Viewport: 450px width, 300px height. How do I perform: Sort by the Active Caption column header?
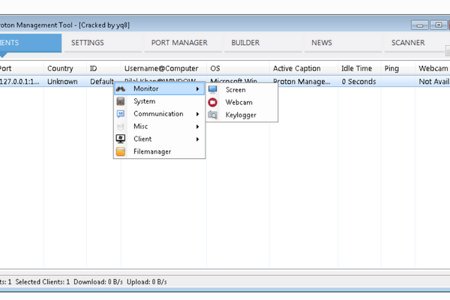[304, 68]
